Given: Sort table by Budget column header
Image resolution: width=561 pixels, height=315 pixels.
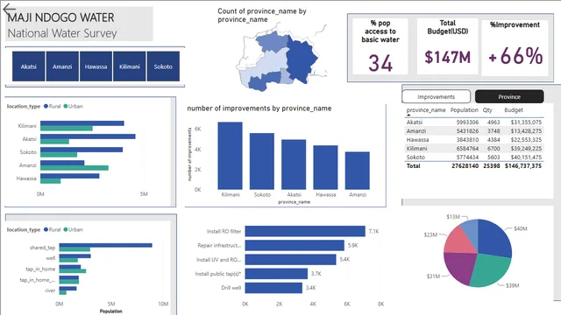Looking at the screenshot, I should click(514, 110).
